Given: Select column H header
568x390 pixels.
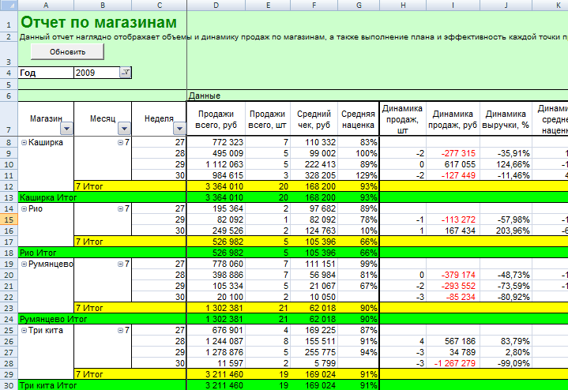Looking at the screenshot, I should click(x=402, y=6).
